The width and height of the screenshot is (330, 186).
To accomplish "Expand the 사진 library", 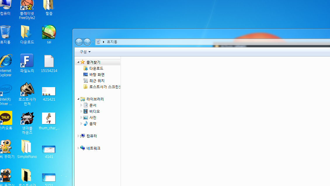I will [81, 117].
